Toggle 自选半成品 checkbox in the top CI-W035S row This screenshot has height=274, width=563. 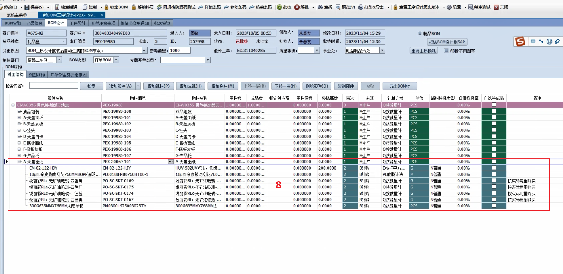click(x=494, y=105)
